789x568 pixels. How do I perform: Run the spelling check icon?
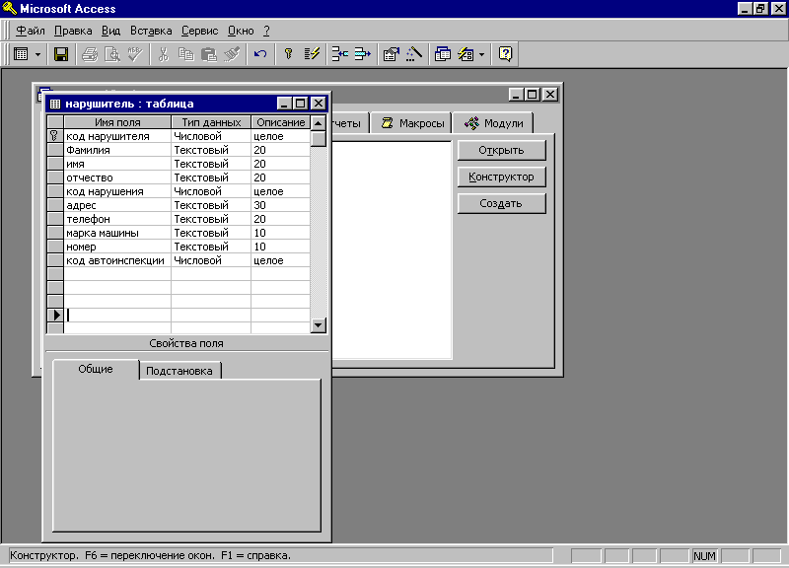(x=135, y=54)
